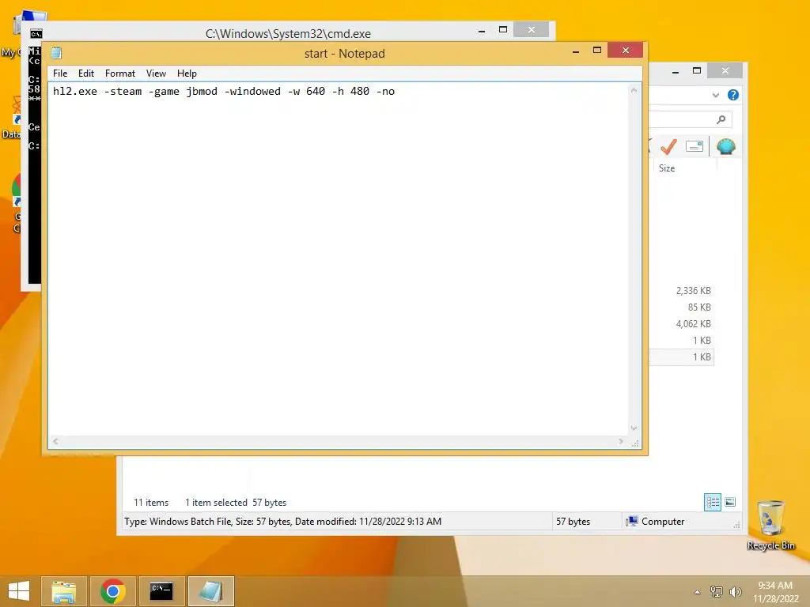Click the Explorer search magnifier icon
Screen dimensions: 810x607
click(721, 120)
